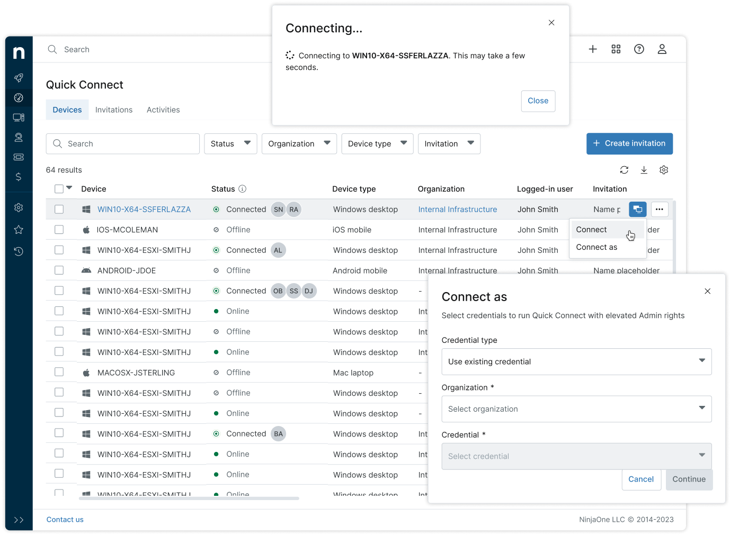Switch to the Invitations tab
Image resolution: width=730 pixels, height=535 pixels.
(114, 110)
